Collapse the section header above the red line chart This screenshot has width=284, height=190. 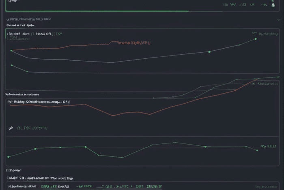coord(21,94)
